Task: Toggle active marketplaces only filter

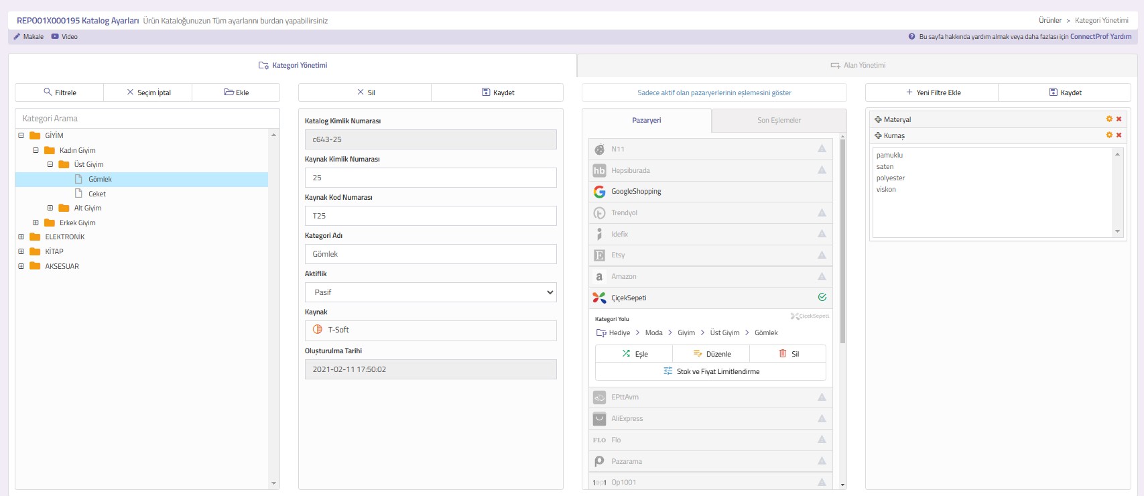Action: (714, 92)
